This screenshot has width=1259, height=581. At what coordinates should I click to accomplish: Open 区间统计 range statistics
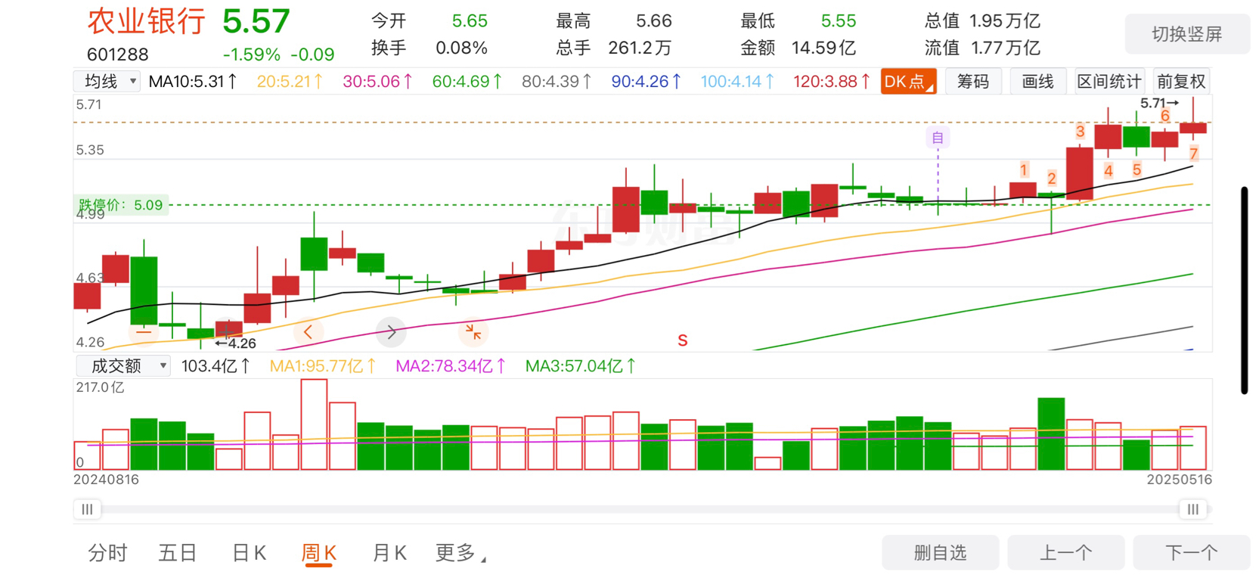pos(1109,82)
